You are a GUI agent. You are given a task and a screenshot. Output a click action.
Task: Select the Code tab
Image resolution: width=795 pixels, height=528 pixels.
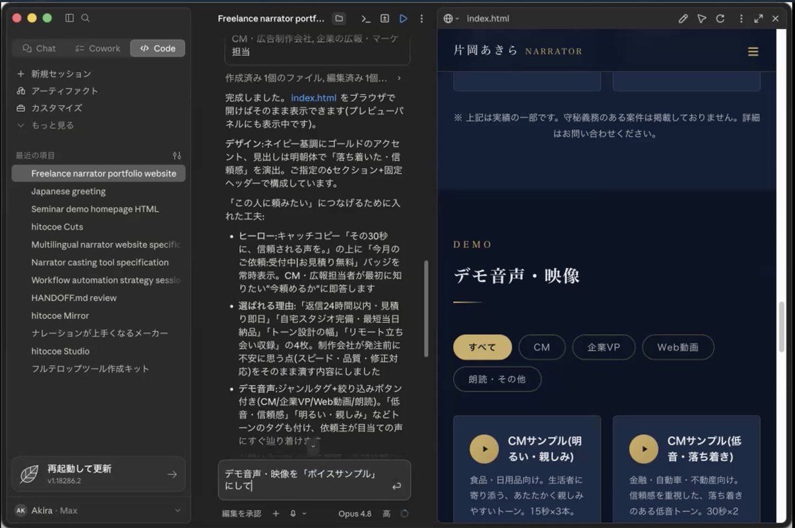(158, 48)
